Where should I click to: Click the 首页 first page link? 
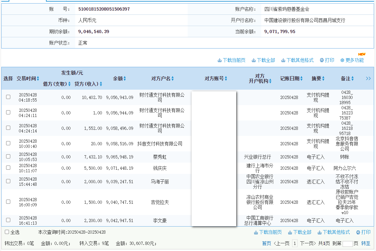pyautogui.click(x=266, y=244)
